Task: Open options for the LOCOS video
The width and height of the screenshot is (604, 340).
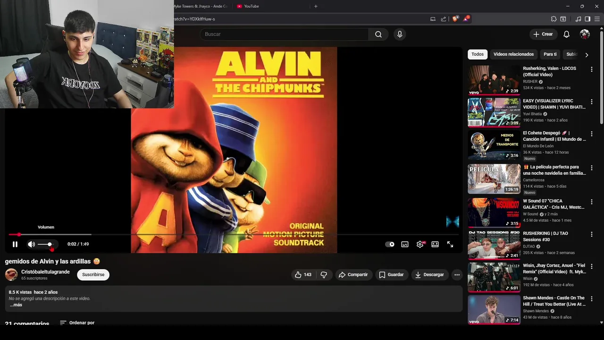Action: click(591, 69)
